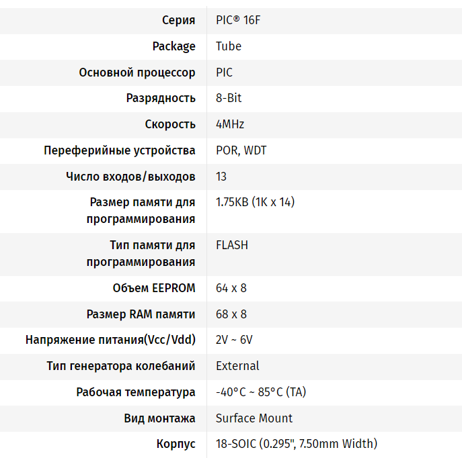Click the "Разрядность" row label

click(161, 98)
